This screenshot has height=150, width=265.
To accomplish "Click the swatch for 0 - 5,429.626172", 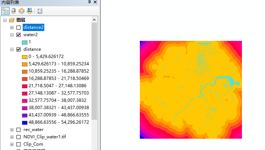I will (x=25, y=57).
